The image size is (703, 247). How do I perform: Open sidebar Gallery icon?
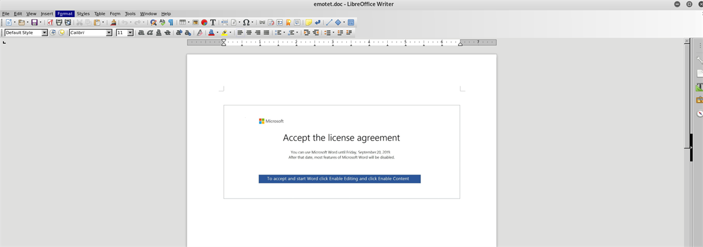point(699,100)
